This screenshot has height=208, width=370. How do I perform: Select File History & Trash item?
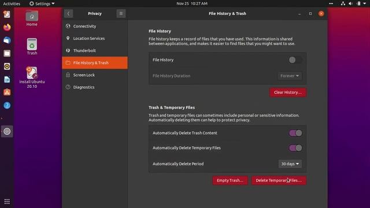(95, 63)
